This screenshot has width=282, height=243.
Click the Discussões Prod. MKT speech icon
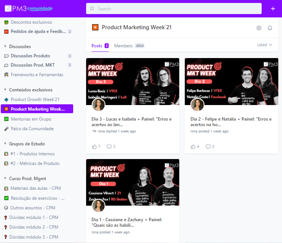tap(6, 65)
